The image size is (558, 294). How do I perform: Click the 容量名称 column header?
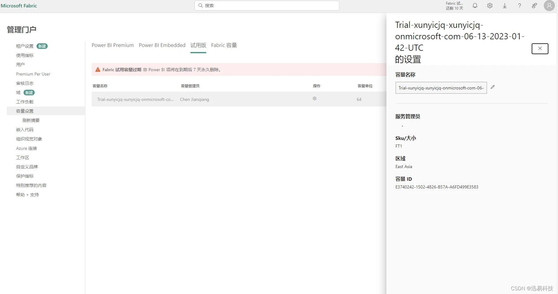click(100, 86)
